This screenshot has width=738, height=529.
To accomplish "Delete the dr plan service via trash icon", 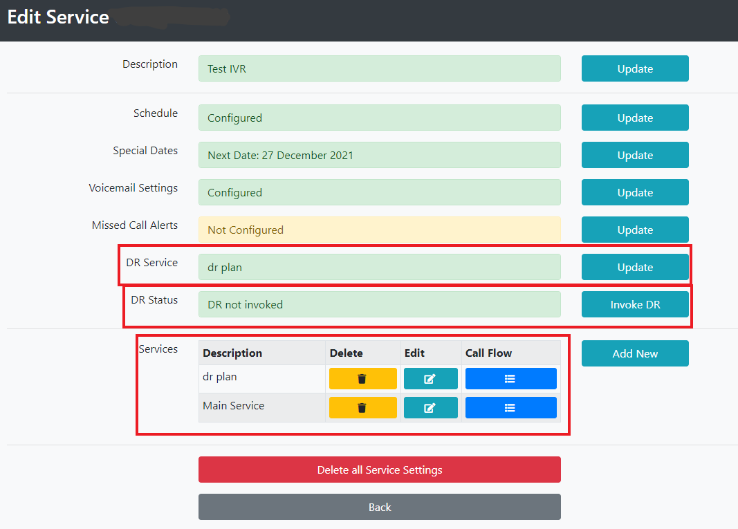I will pyautogui.click(x=362, y=379).
